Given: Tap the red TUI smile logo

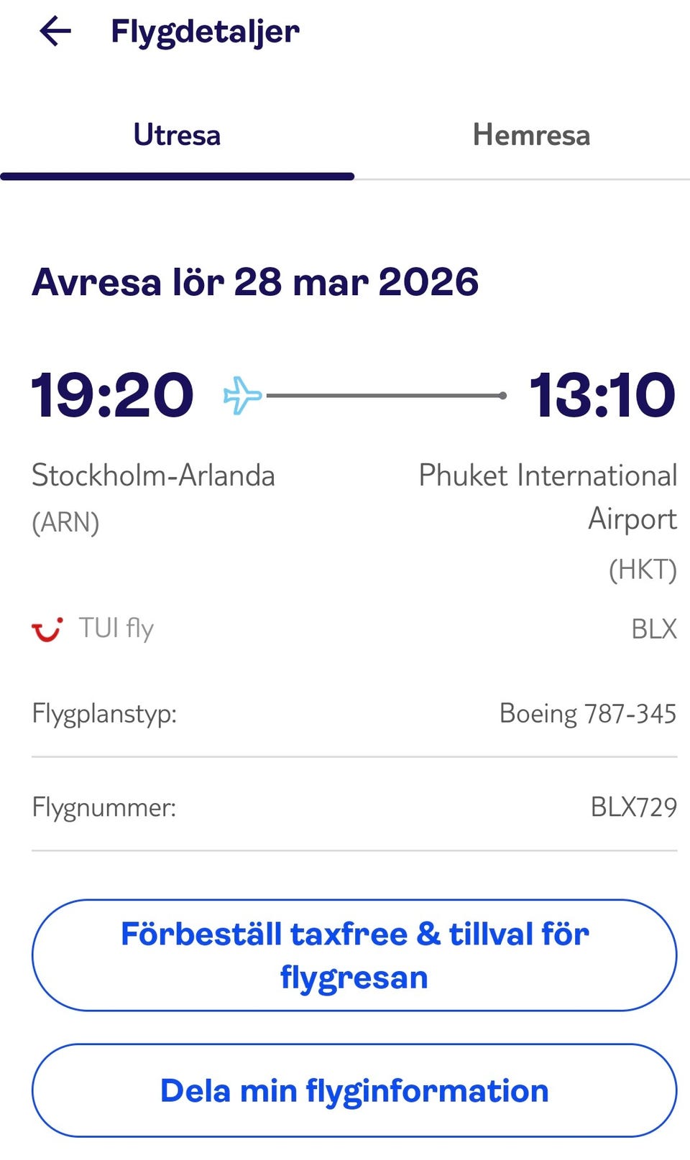Looking at the screenshot, I should click(47, 629).
